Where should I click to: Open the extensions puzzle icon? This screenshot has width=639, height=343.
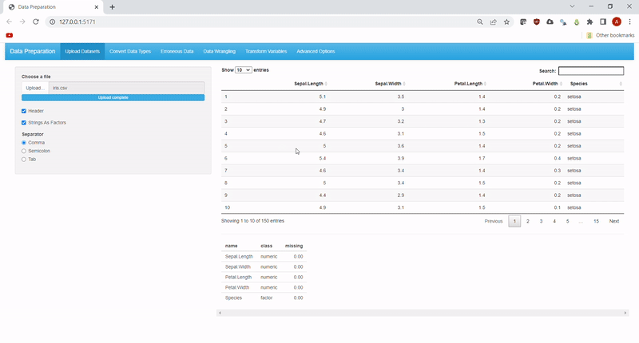589,22
